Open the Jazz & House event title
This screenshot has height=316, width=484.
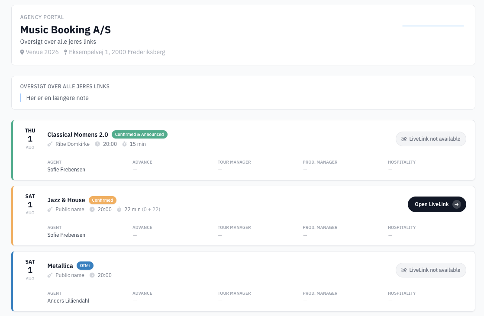click(x=66, y=200)
